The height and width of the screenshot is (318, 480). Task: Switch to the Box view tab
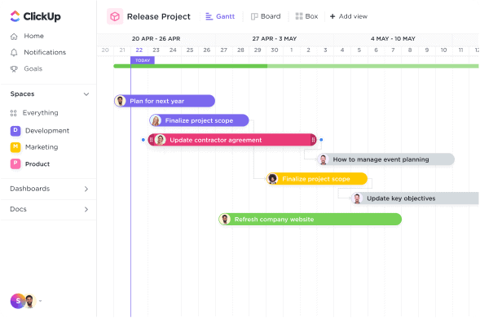pos(306,16)
